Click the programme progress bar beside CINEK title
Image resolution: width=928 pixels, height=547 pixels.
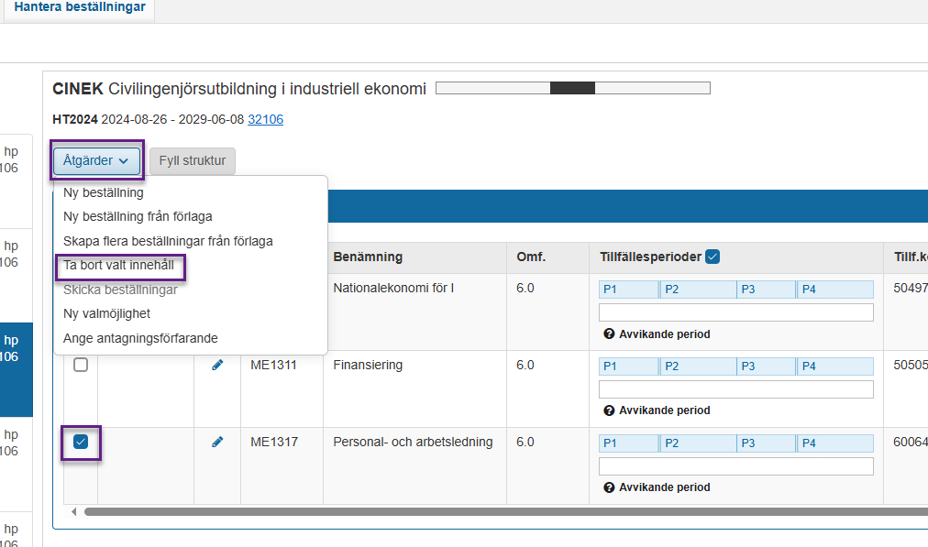pos(572,89)
